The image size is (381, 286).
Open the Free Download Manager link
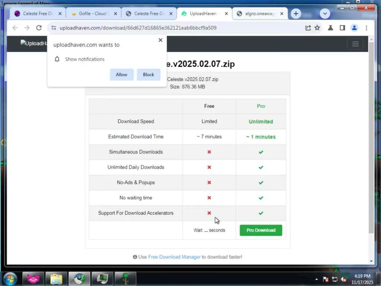(174, 257)
